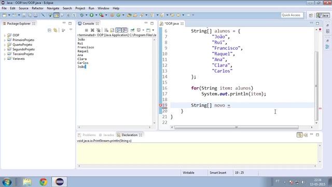332x187 pixels.
Task: Close the Declaration tab
Action: (x=141, y=135)
